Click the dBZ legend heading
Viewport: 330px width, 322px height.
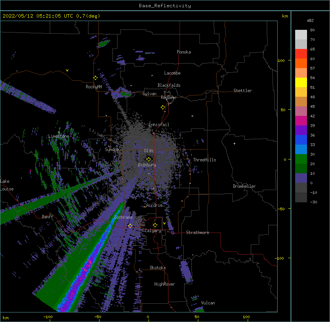click(310, 20)
